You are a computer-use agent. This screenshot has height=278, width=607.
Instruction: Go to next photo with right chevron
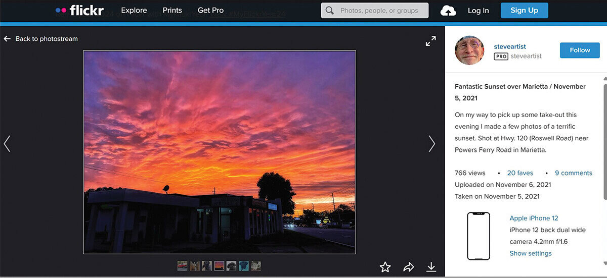431,144
